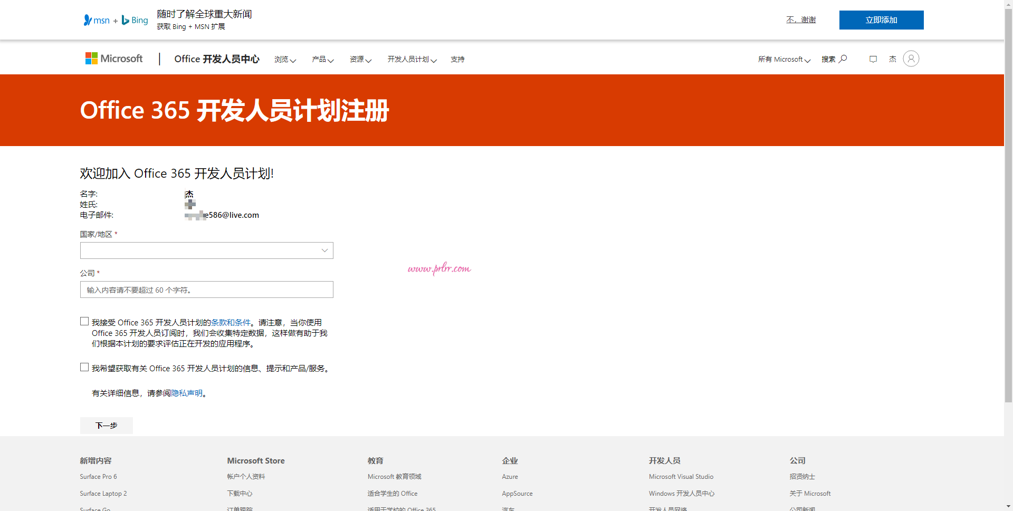Open the 支持 menu item
The image size is (1013, 511).
point(457,60)
